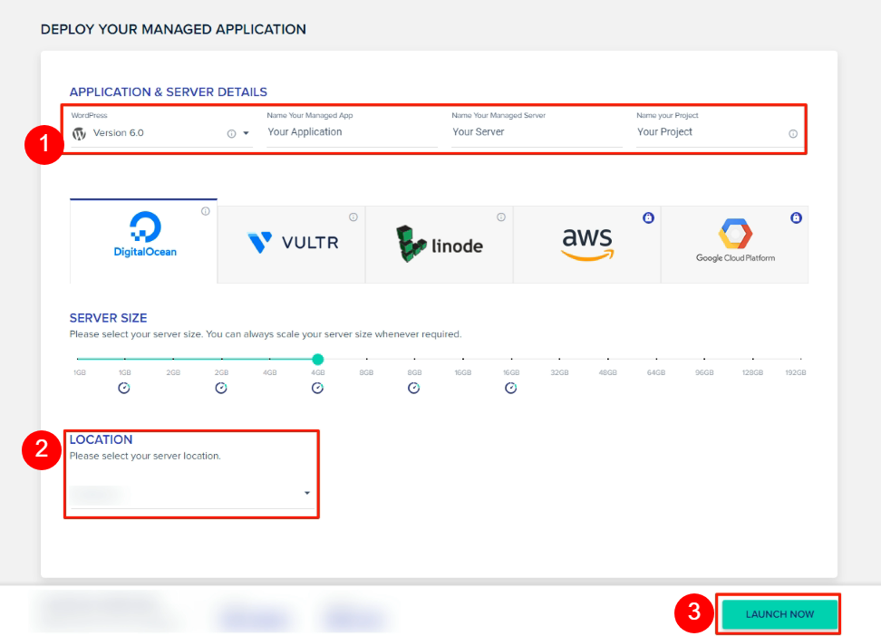Click the gauge icon under 16GB
The width and height of the screenshot is (881, 636).
[510, 389]
